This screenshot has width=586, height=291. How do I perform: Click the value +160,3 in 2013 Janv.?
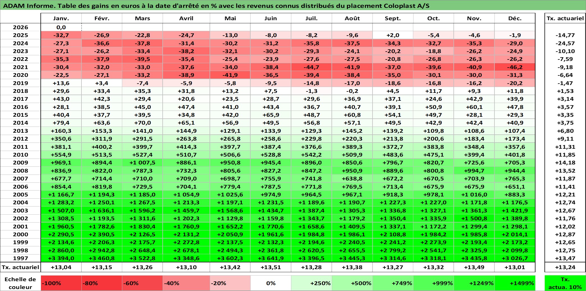pyautogui.click(x=61, y=131)
